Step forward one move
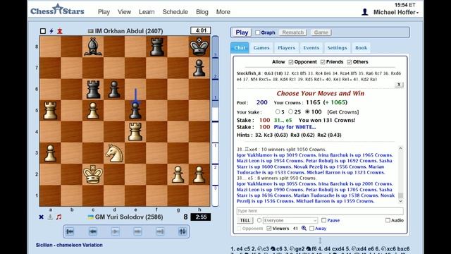 [137, 231]
